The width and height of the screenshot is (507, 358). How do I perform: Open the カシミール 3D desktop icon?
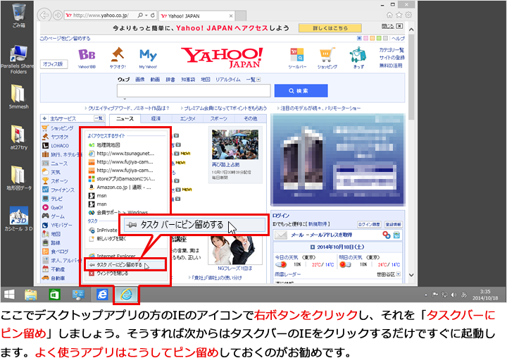pos(18,218)
